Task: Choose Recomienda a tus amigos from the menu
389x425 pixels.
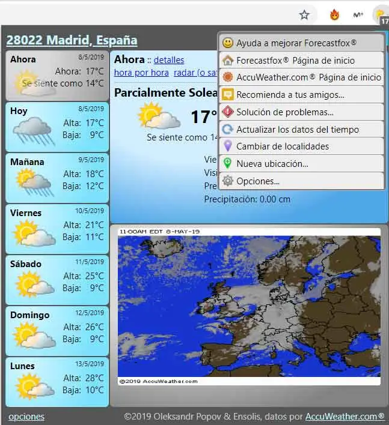Action: tap(301, 95)
